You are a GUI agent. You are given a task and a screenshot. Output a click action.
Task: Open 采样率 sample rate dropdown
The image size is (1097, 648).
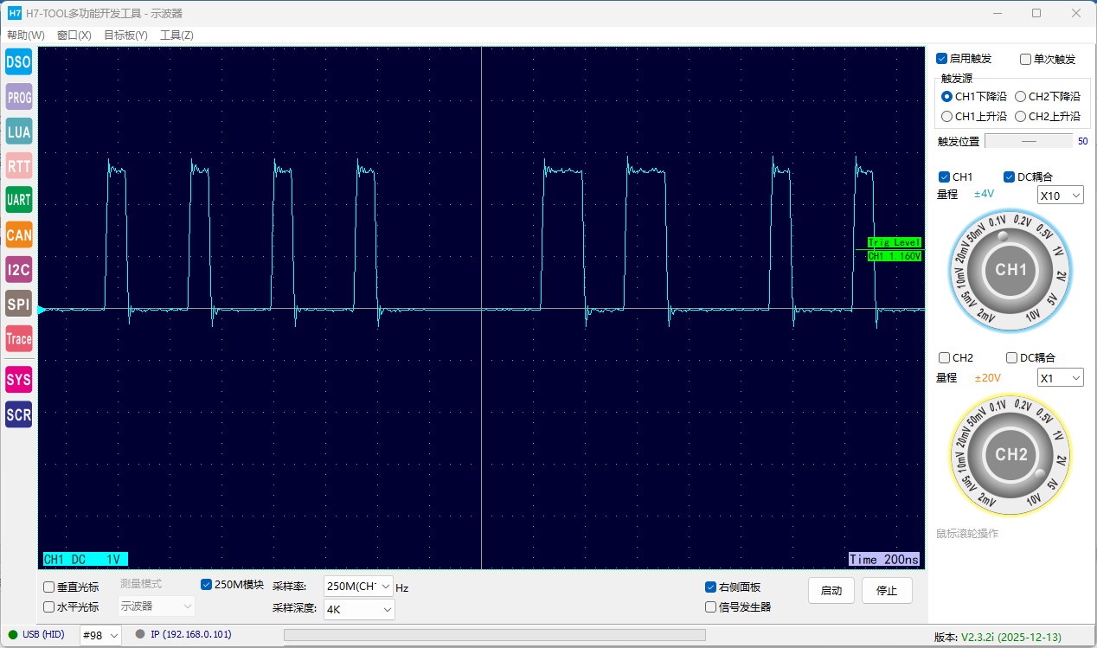click(359, 586)
